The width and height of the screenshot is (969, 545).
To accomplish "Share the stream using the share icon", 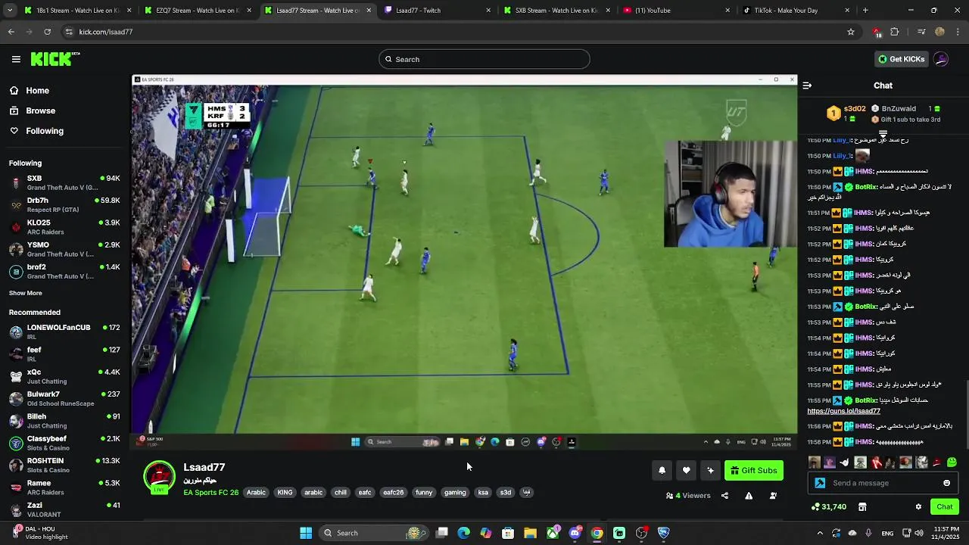I will point(724,496).
